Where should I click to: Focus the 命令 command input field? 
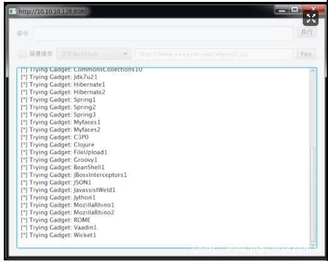pyautogui.click(x=163, y=33)
